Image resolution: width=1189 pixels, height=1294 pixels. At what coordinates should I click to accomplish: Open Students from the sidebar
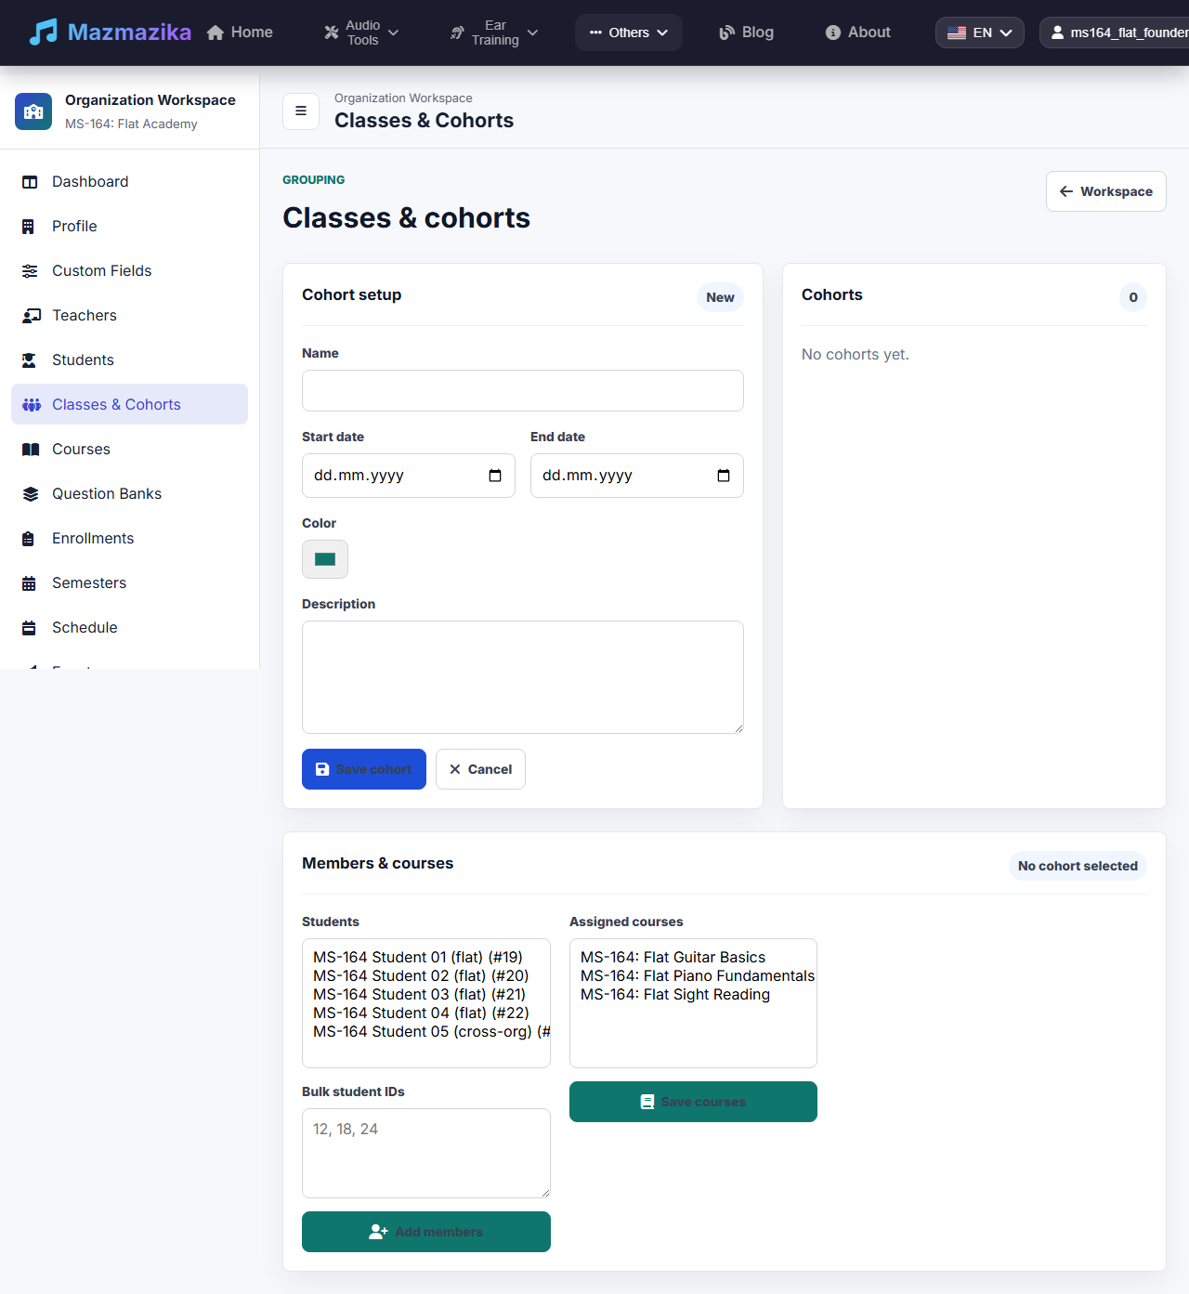129,360
